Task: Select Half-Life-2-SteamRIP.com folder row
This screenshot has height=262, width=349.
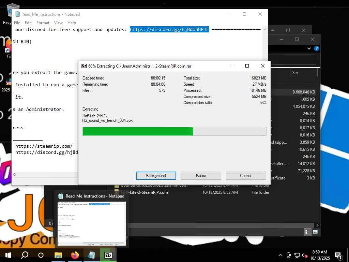Action: coord(192,192)
